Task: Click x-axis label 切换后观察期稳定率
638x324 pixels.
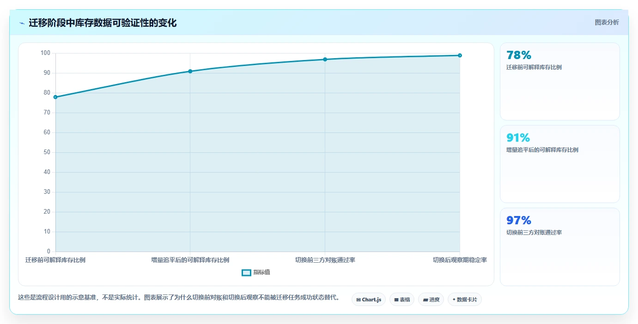Action: (460, 260)
